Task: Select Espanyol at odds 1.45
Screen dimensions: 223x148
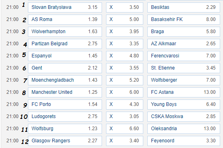Action: pos(65,56)
